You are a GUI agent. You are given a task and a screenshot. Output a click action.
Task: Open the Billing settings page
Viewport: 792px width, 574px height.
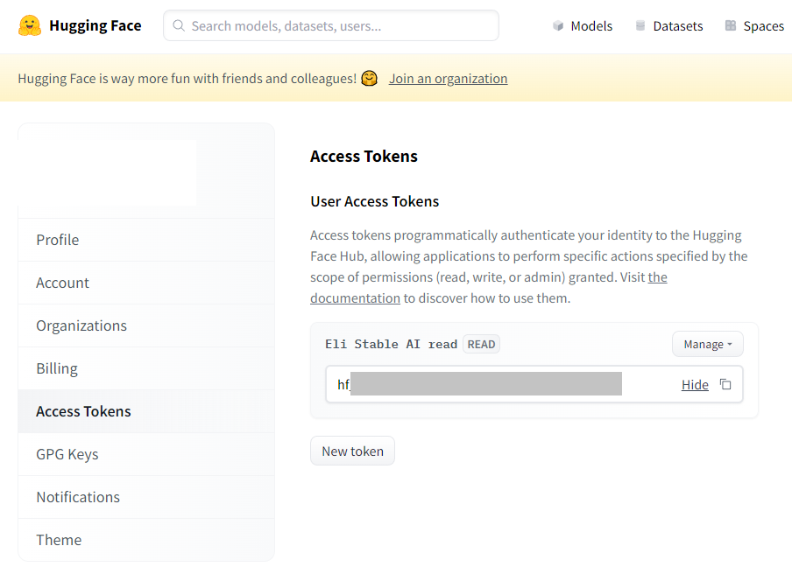pos(57,368)
